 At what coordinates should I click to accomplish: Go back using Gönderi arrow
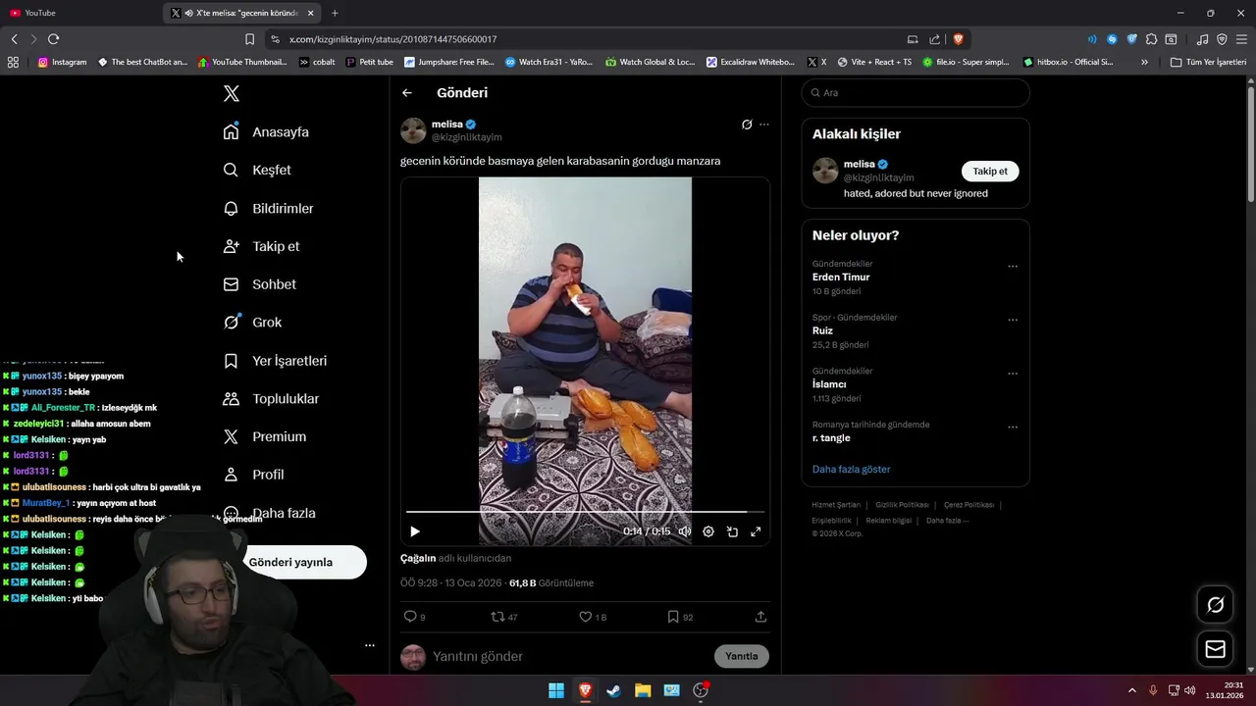(x=407, y=93)
